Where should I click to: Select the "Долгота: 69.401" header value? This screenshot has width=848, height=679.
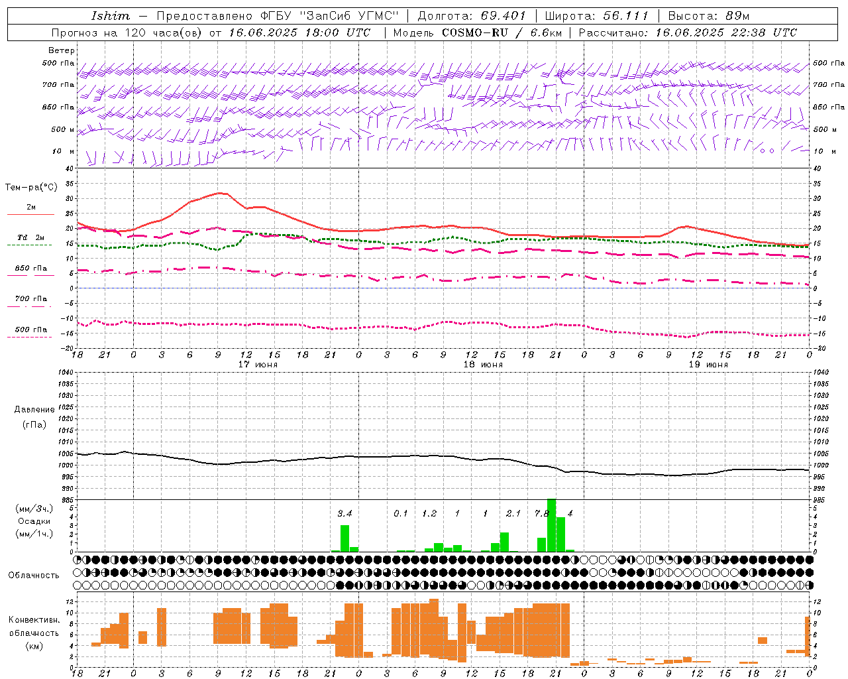coord(472,16)
